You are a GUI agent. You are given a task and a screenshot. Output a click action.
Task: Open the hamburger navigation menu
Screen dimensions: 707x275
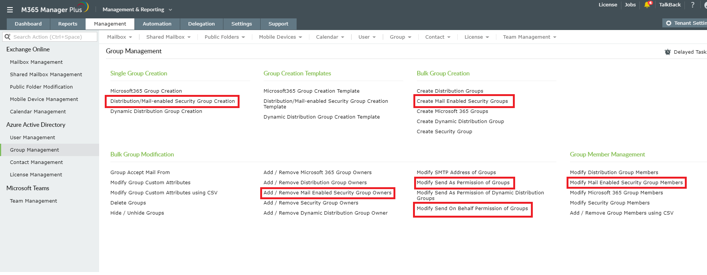tap(10, 10)
